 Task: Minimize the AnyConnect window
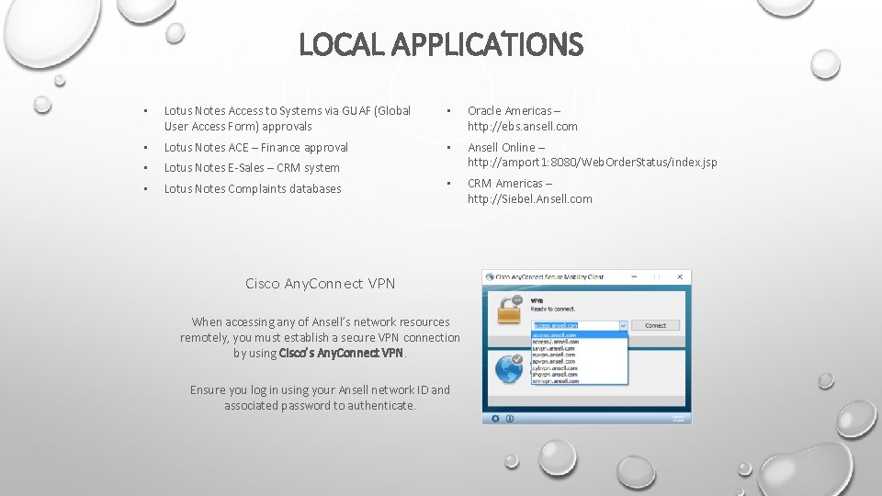pos(634,276)
